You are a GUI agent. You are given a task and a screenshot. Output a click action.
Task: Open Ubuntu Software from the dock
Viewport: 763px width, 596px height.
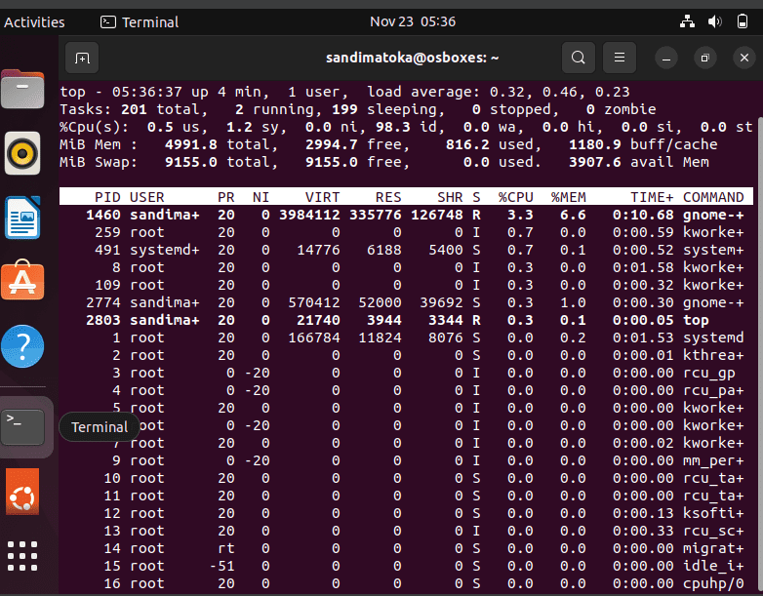pyautogui.click(x=22, y=280)
